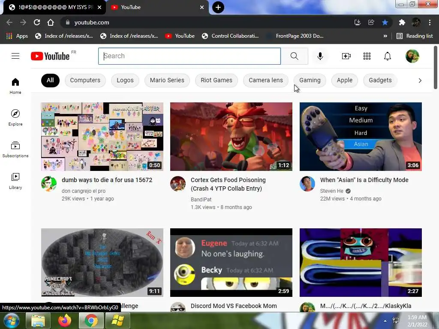
Task: Open the notifications bell
Action: [x=388, y=56]
